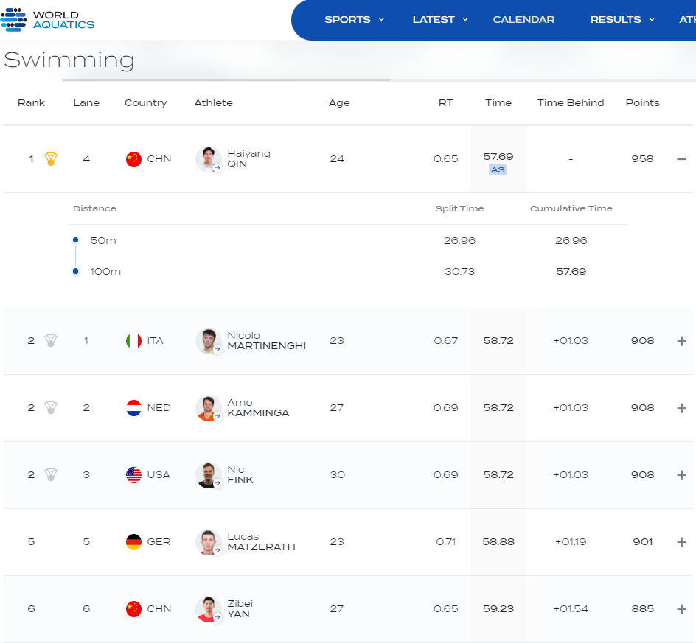Click the Split Time header

[x=459, y=208]
